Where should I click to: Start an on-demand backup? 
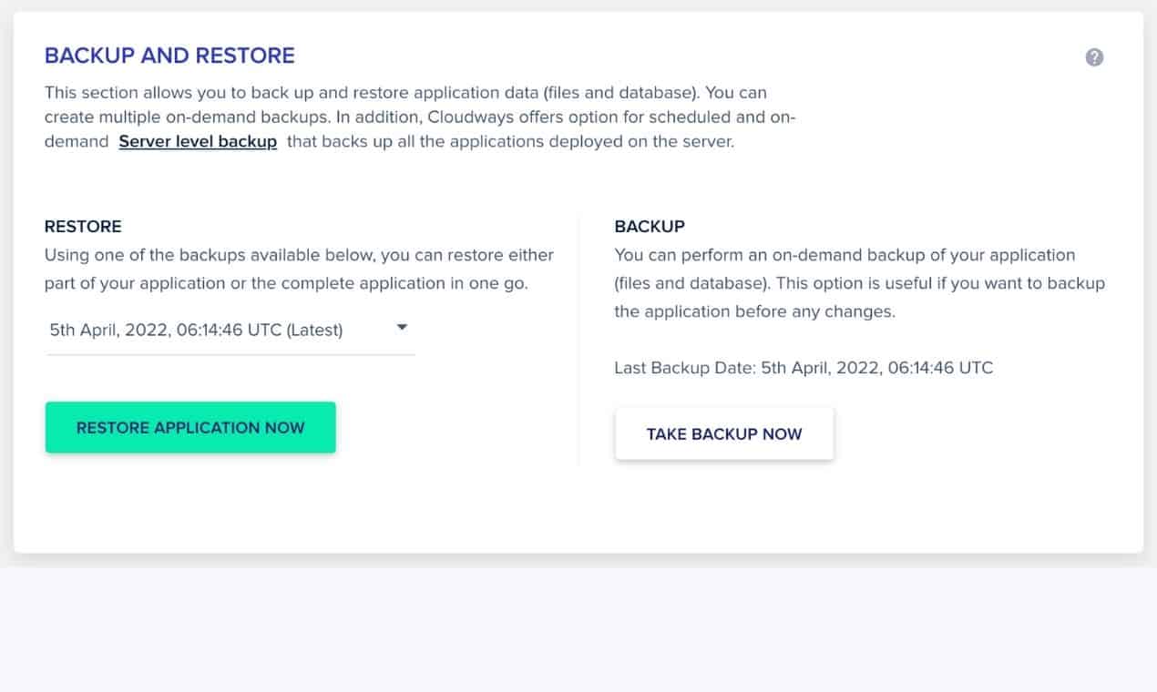point(724,433)
